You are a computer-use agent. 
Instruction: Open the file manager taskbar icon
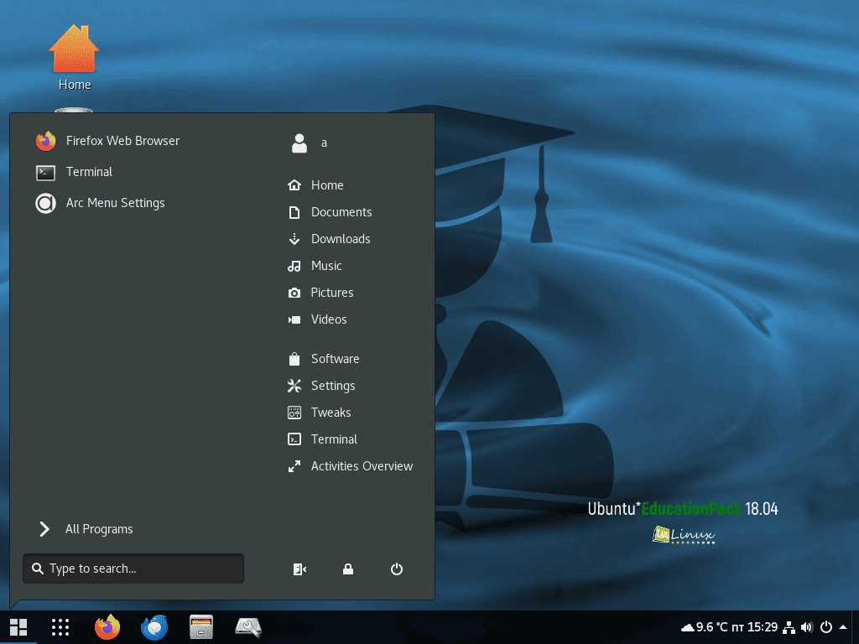point(201,627)
